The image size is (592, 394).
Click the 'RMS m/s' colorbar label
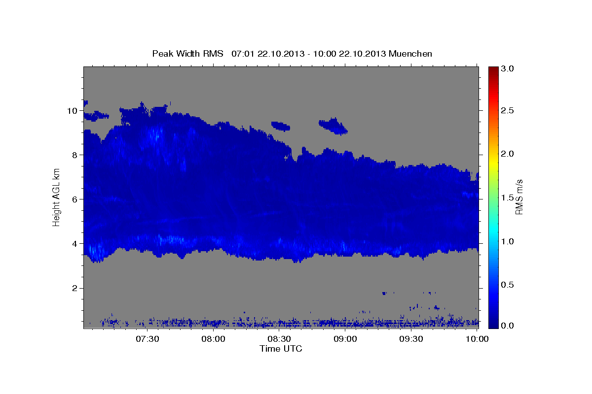pos(519,197)
